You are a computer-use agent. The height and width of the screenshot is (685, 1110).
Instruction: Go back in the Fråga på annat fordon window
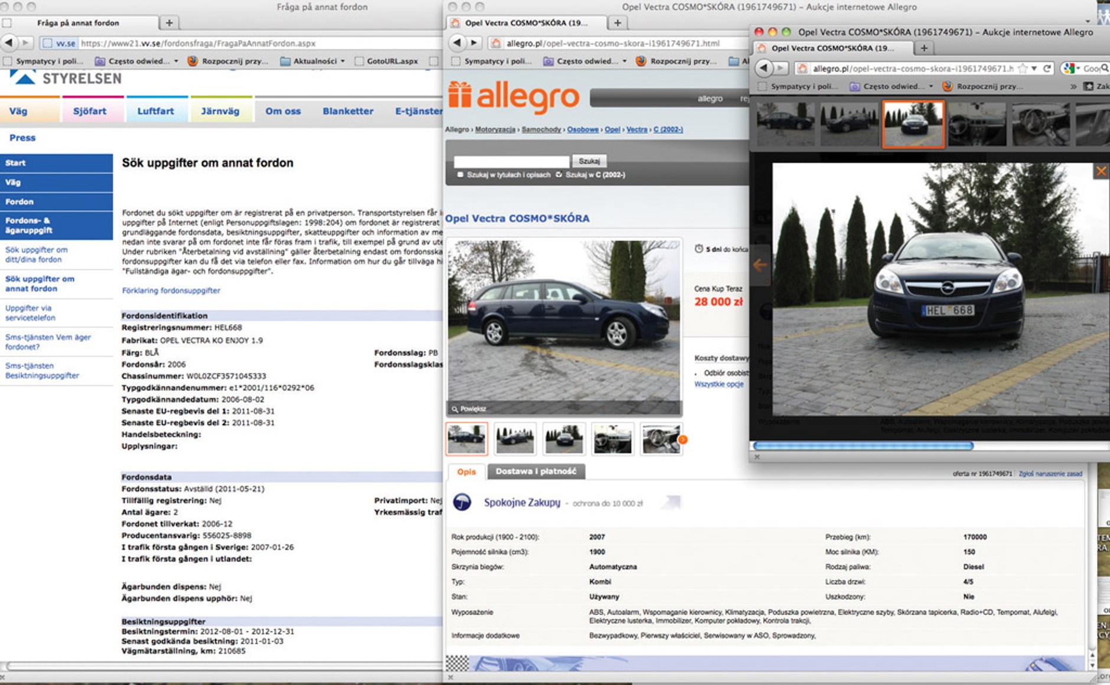point(9,43)
